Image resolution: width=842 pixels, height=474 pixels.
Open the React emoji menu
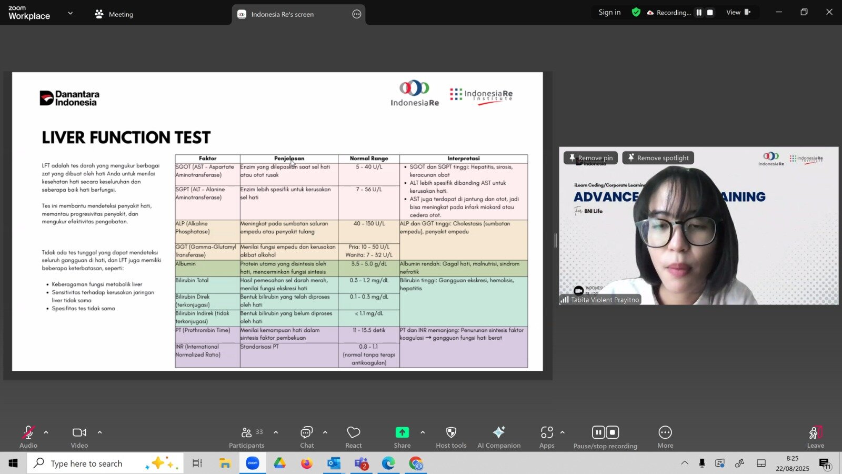point(353,437)
